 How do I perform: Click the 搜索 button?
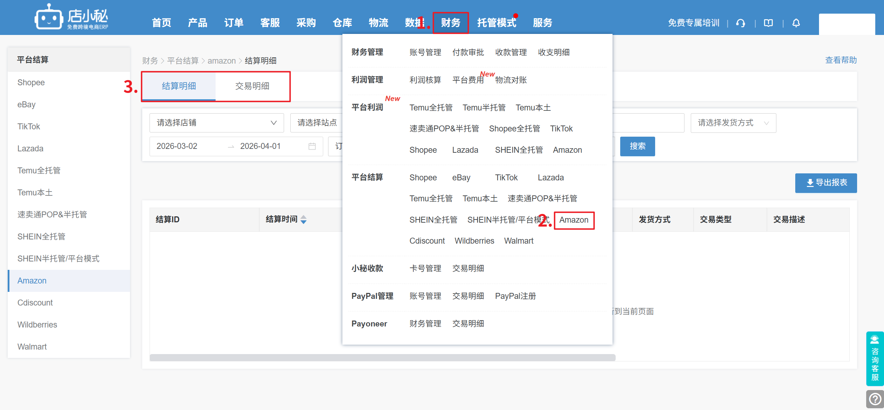637,146
